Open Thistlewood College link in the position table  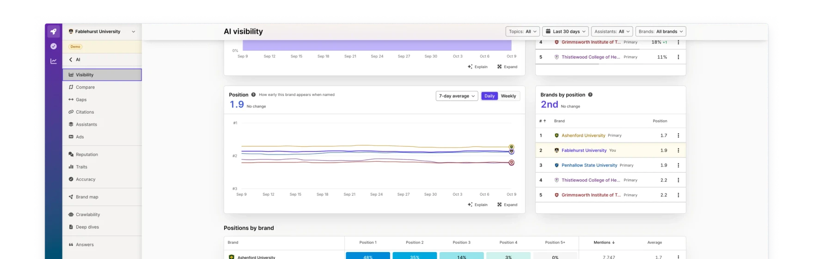[591, 180]
